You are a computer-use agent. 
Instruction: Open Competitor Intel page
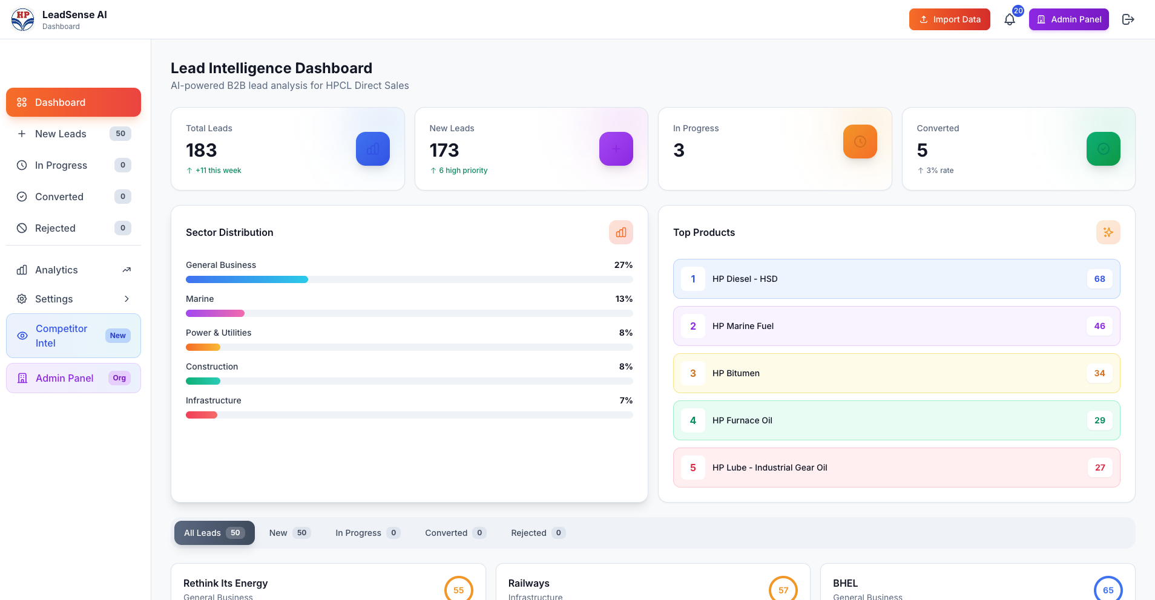tap(73, 336)
